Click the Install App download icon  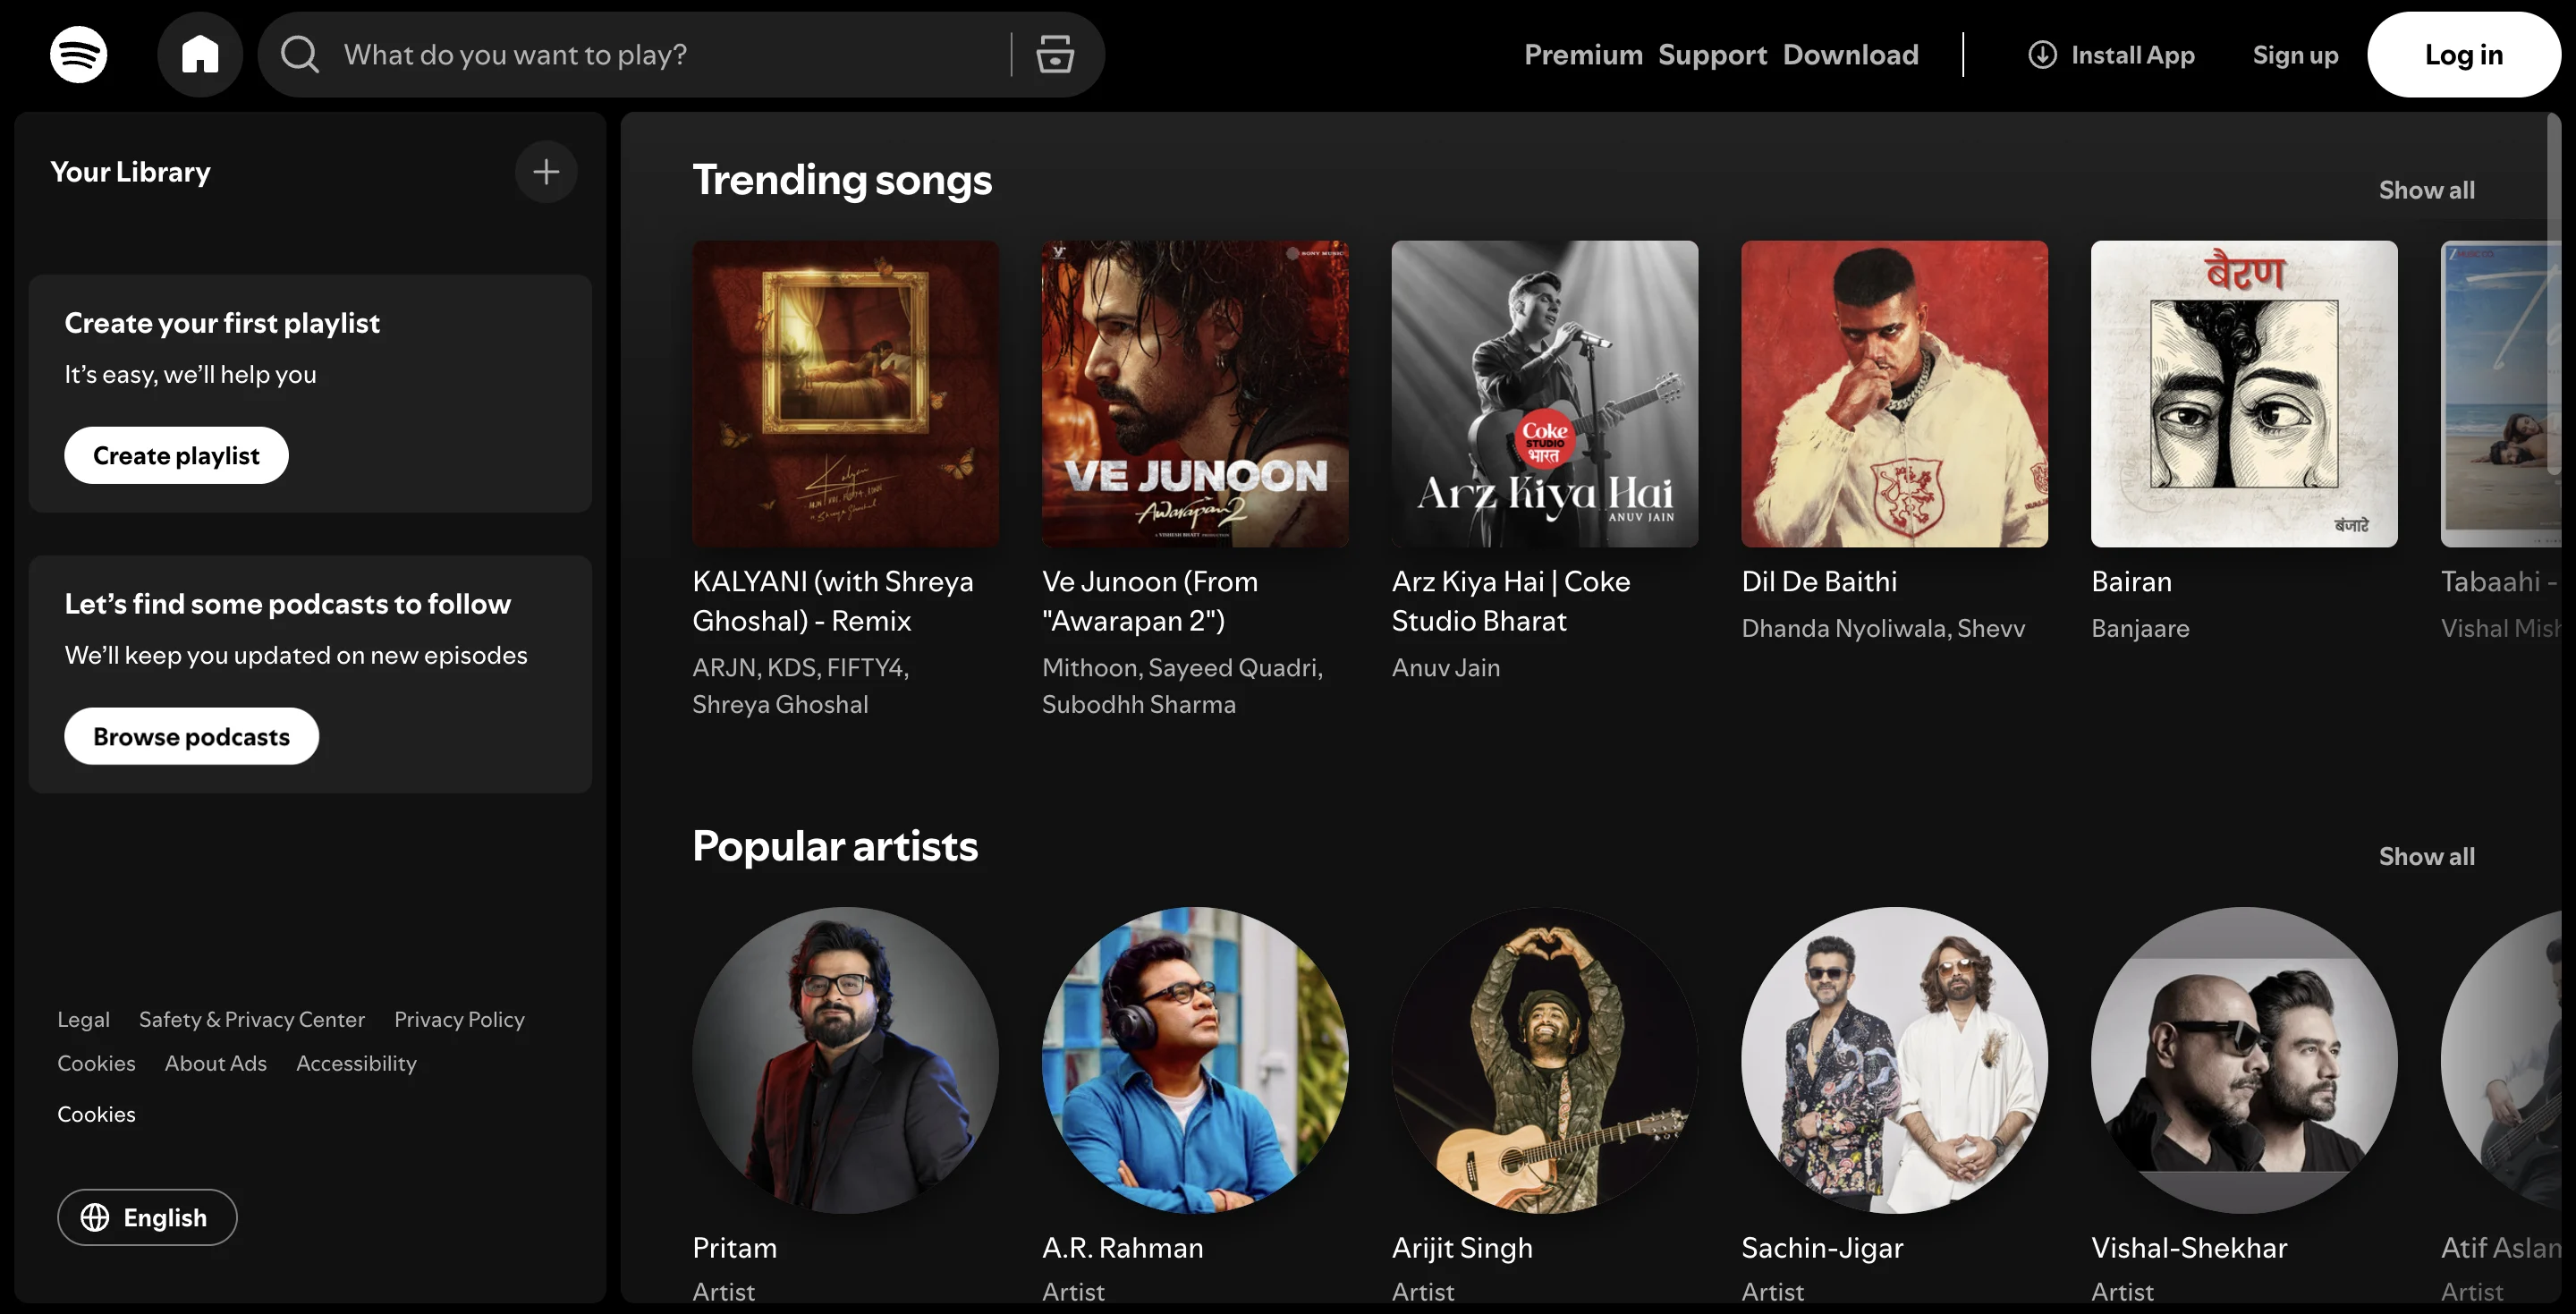[2042, 54]
